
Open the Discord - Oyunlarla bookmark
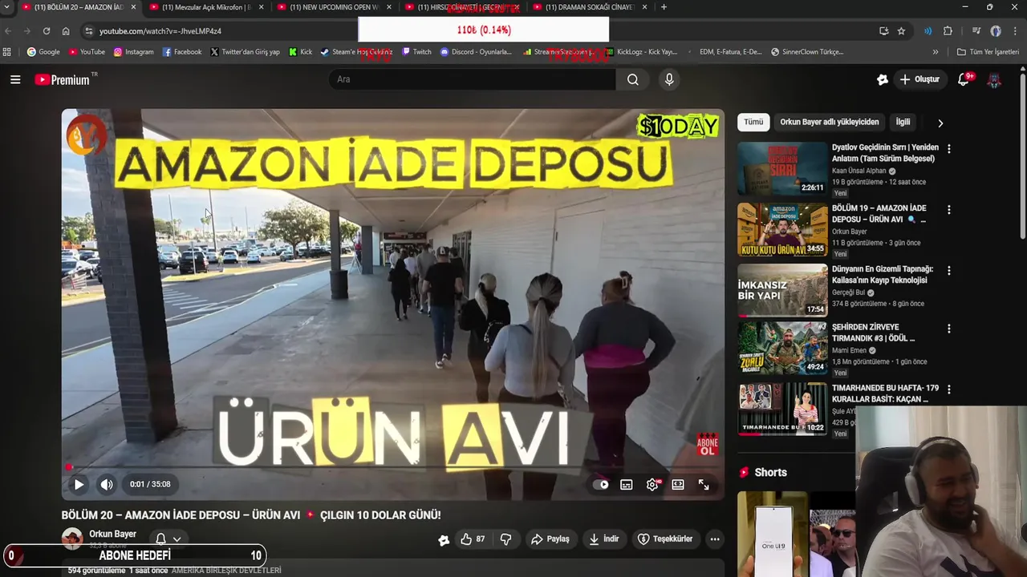476,52
